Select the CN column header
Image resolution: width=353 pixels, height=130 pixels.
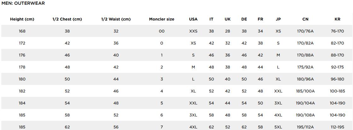click(305, 19)
